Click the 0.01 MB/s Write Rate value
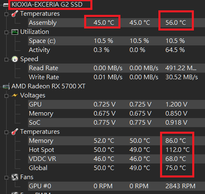Image resolution: width=205 pixels, height=194 pixels. 108,77
